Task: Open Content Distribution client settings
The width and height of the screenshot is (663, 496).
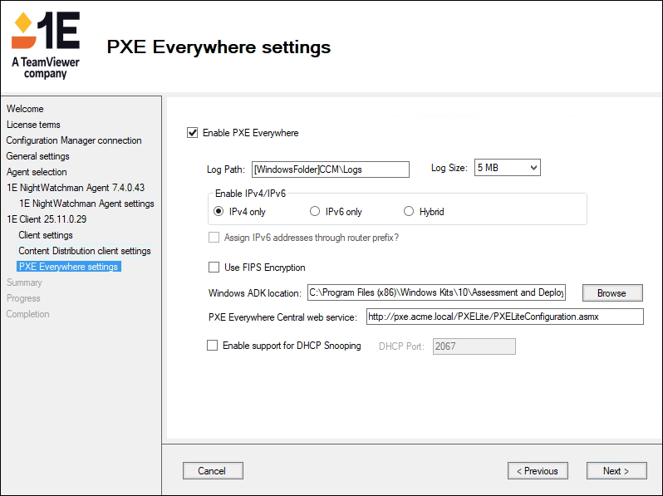Action: click(85, 251)
